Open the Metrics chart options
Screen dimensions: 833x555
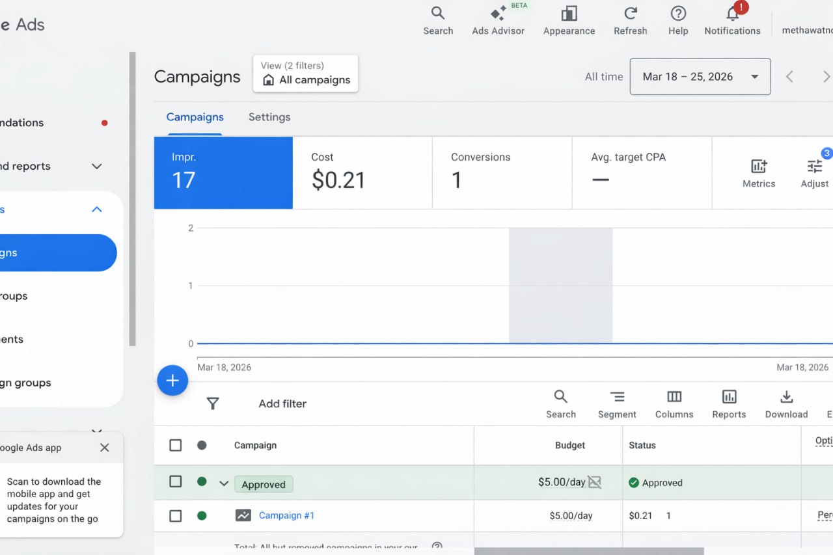(759, 173)
